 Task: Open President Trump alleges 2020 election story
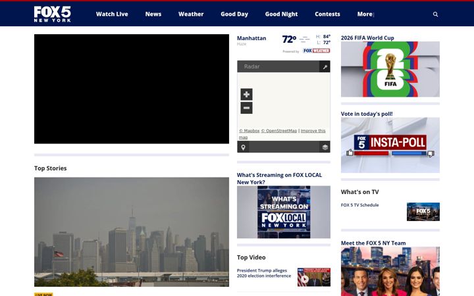point(264,273)
